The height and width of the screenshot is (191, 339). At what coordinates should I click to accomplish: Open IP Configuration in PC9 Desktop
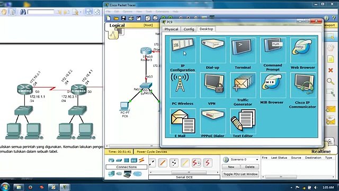[x=183, y=50]
